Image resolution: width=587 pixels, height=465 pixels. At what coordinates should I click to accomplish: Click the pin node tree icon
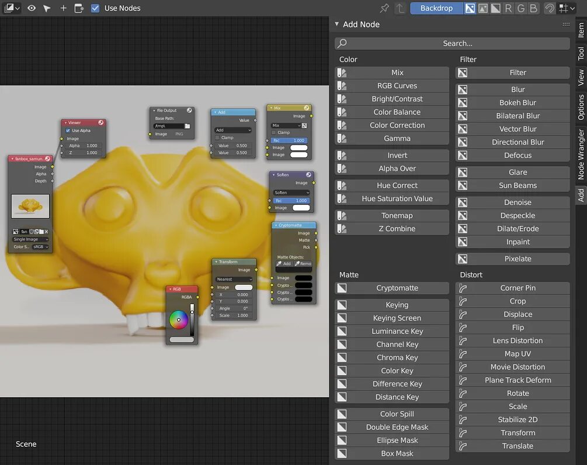[384, 8]
